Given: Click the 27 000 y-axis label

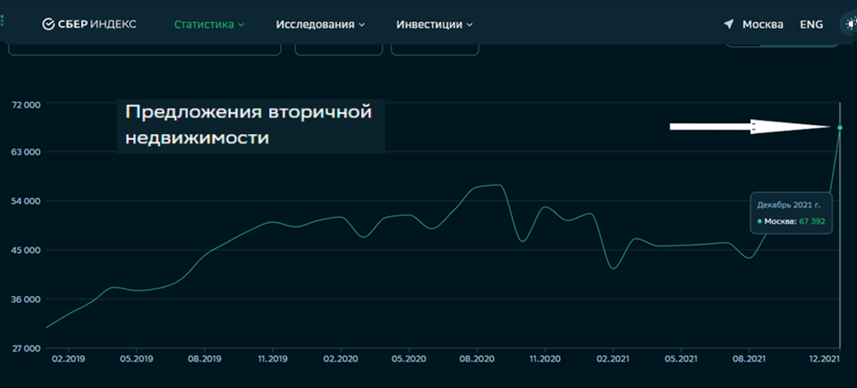Looking at the screenshot, I should coord(27,348).
